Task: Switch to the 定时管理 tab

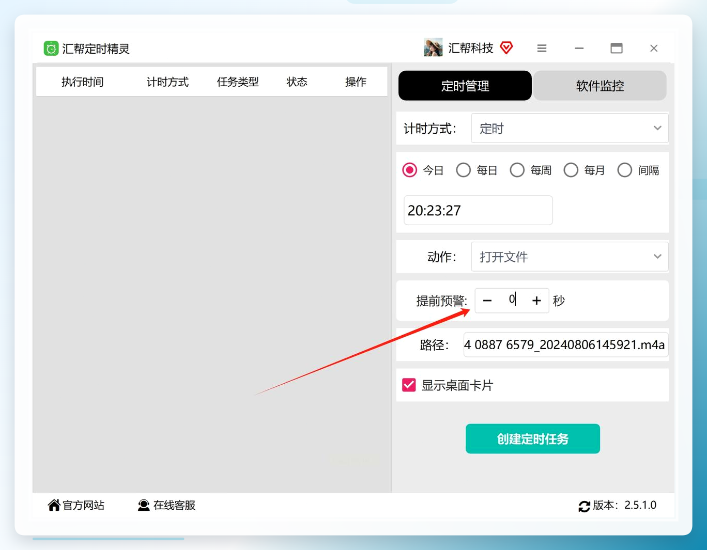Action: pos(465,86)
